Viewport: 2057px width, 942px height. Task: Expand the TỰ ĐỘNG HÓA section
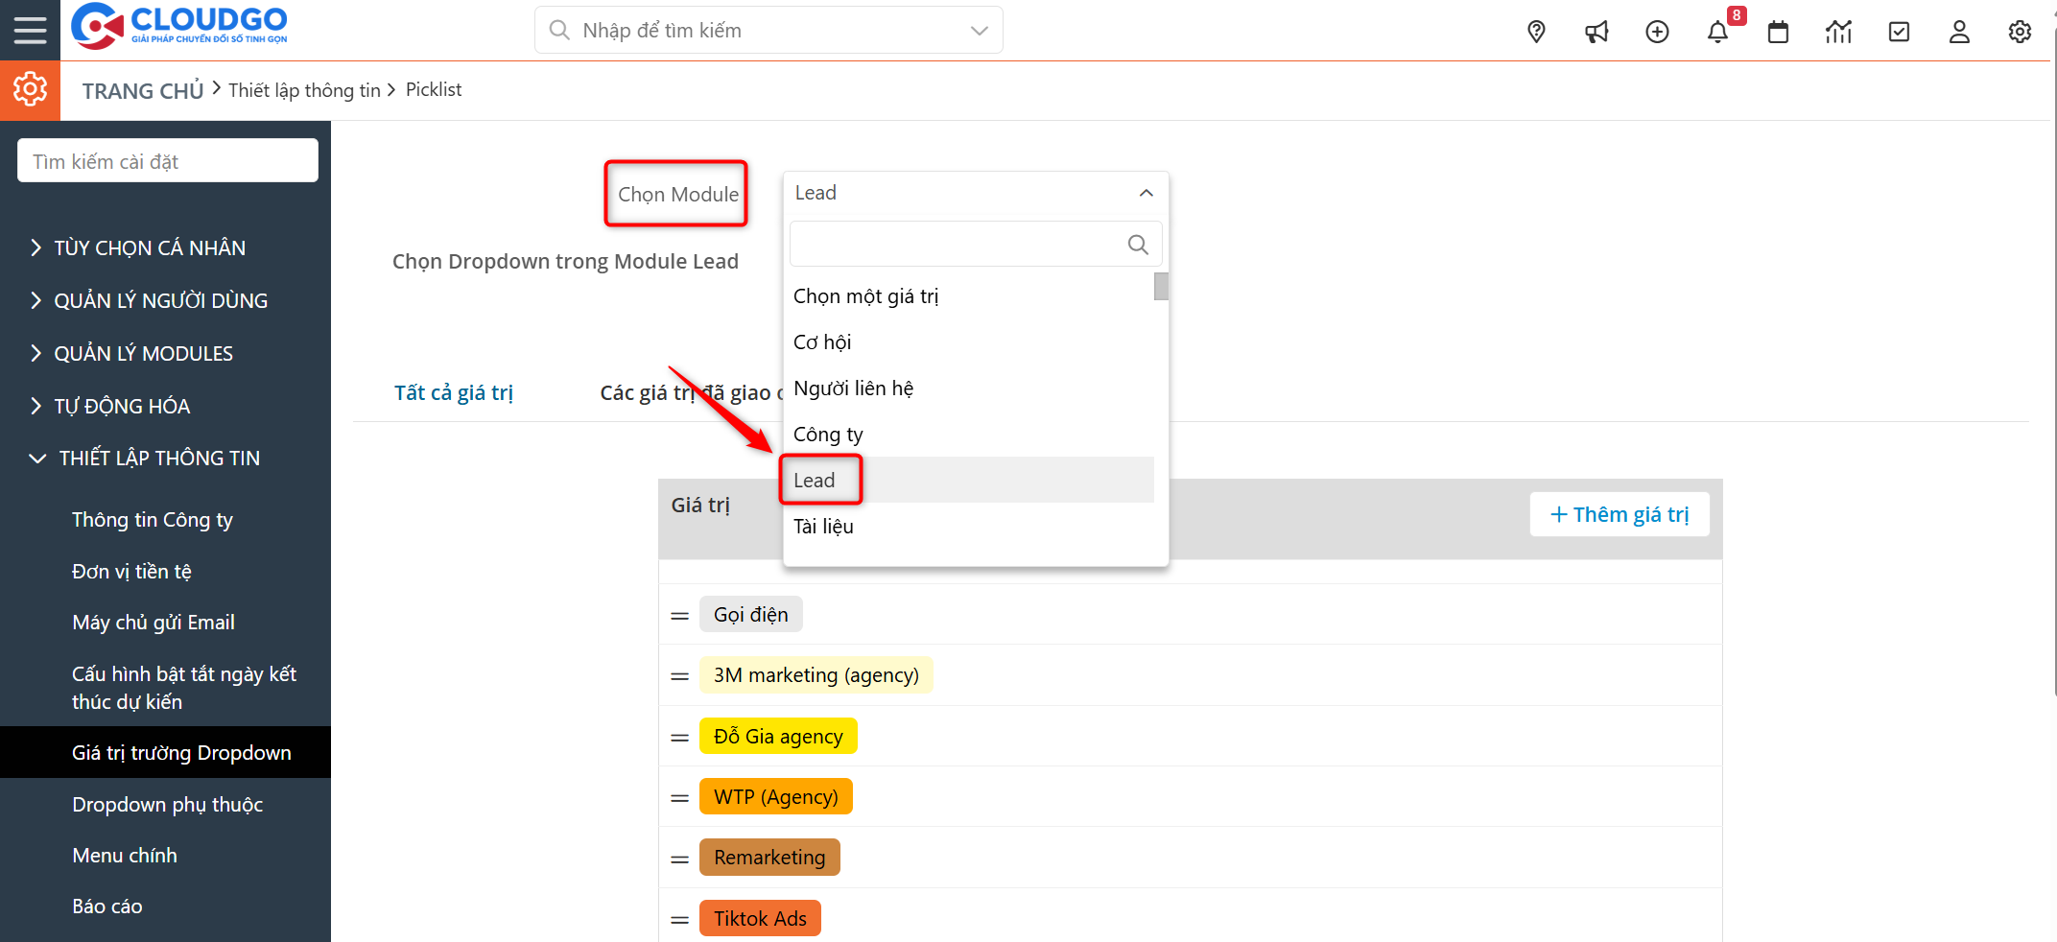(121, 406)
